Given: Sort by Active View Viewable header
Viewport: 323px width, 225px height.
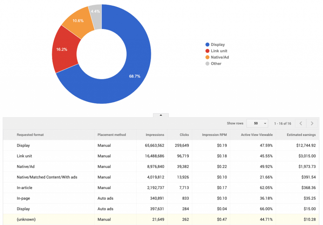Looking at the screenshot, I should (257, 135).
